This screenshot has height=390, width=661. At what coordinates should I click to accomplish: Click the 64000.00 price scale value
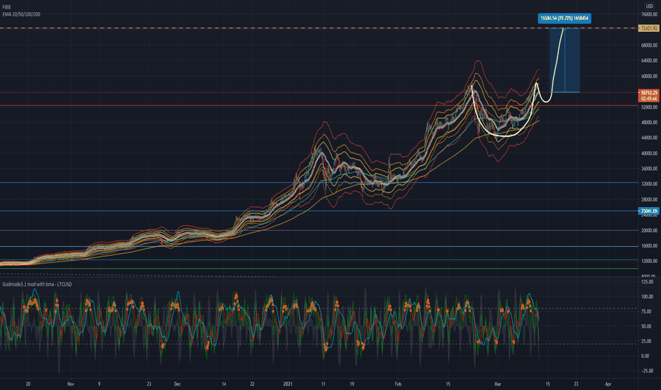point(649,61)
